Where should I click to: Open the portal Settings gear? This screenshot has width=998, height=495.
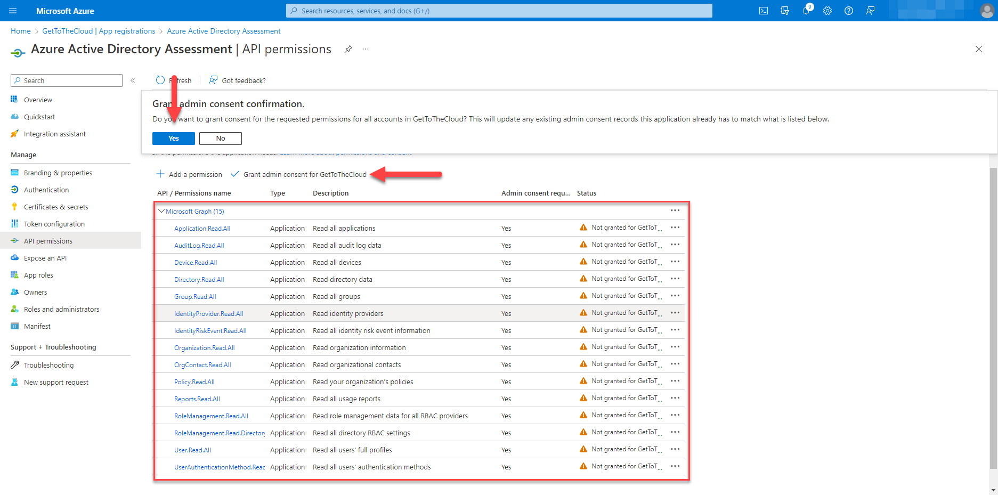[x=827, y=10]
